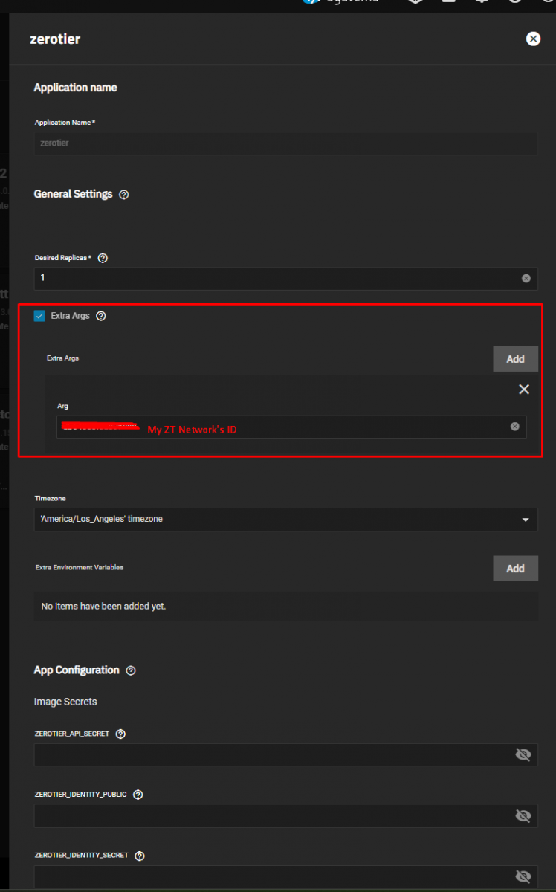Focus the Application Name field

coord(286,143)
